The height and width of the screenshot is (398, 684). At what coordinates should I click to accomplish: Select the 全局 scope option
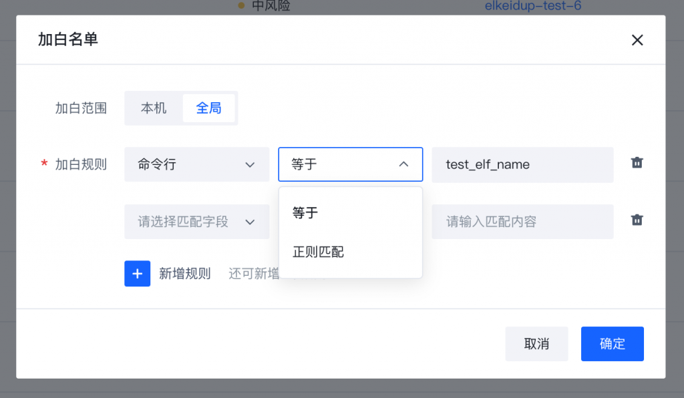click(x=209, y=108)
